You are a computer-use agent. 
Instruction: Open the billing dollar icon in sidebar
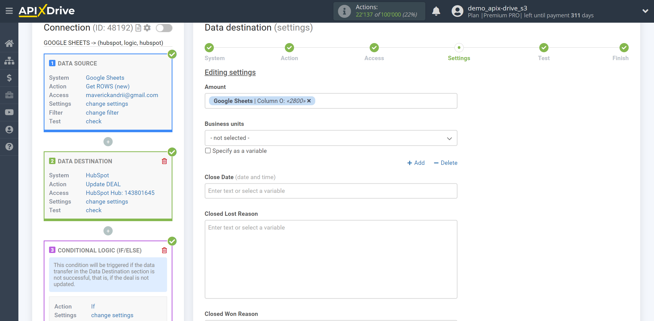(x=9, y=78)
